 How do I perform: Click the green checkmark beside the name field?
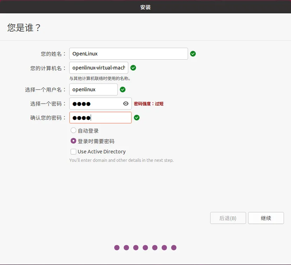click(x=193, y=54)
